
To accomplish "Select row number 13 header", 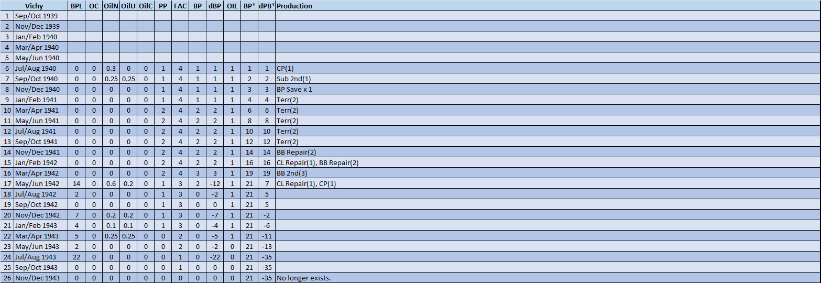I will pos(7,142).
